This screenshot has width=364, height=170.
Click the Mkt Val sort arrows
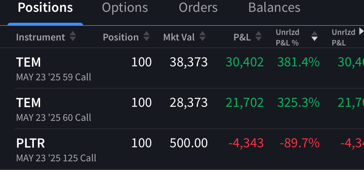click(203, 37)
